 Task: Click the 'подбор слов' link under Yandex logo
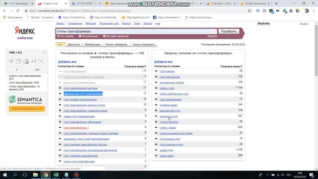[x=25, y=38]
